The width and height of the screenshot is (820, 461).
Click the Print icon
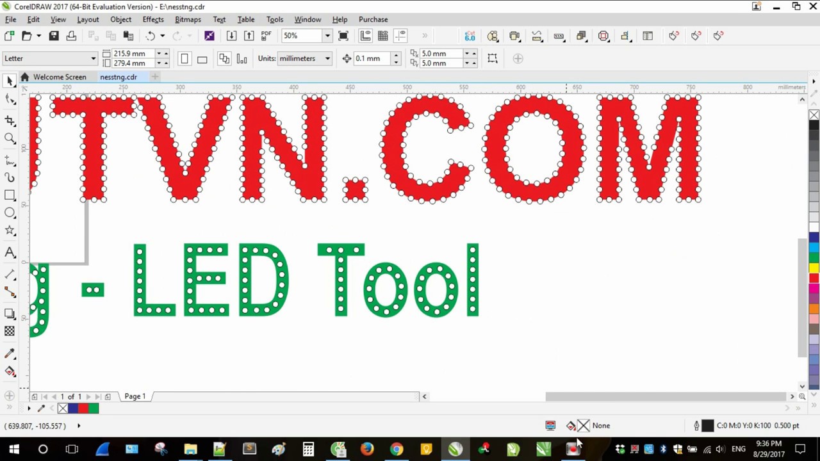tap(71, 36)
